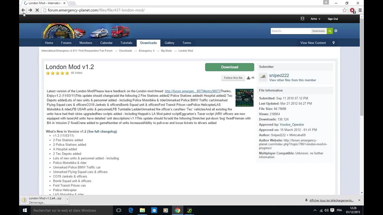The height and width of the screenshot is (215, 383).
Task: Open the Gallery nav tab
Action: (169, 43)
